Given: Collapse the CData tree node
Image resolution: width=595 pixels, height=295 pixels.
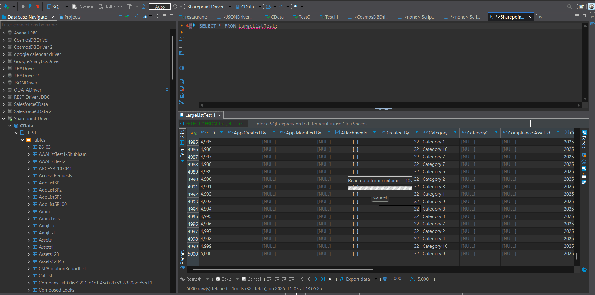Looking at the screenshot, I should point(10,126).
